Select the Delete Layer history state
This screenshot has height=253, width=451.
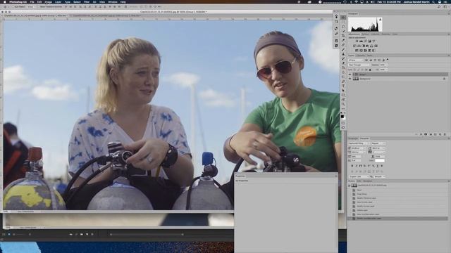(362, 210)
